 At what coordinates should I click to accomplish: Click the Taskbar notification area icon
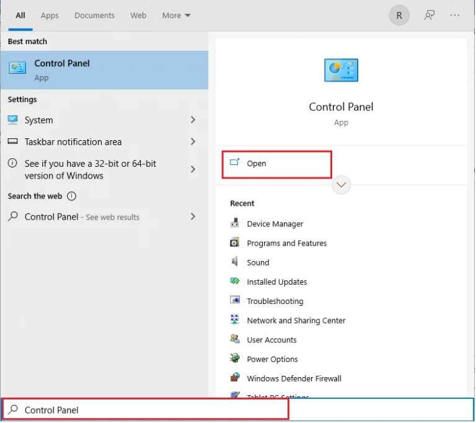coord(12,141)
